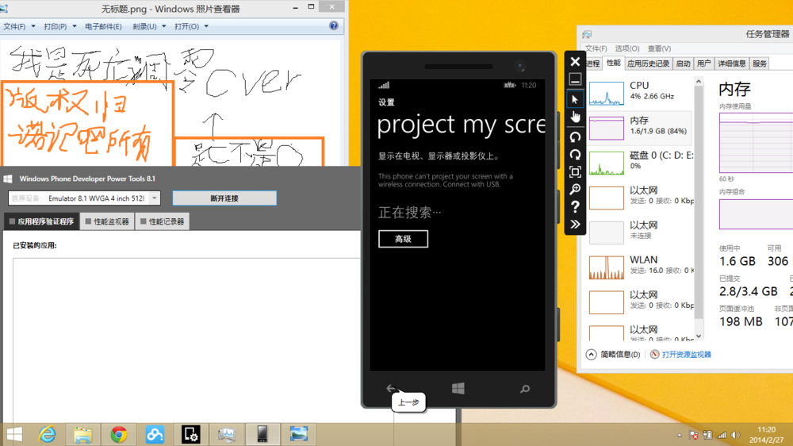Switch to Developer Power Tools taskbar icon

[x=190, y=434]
